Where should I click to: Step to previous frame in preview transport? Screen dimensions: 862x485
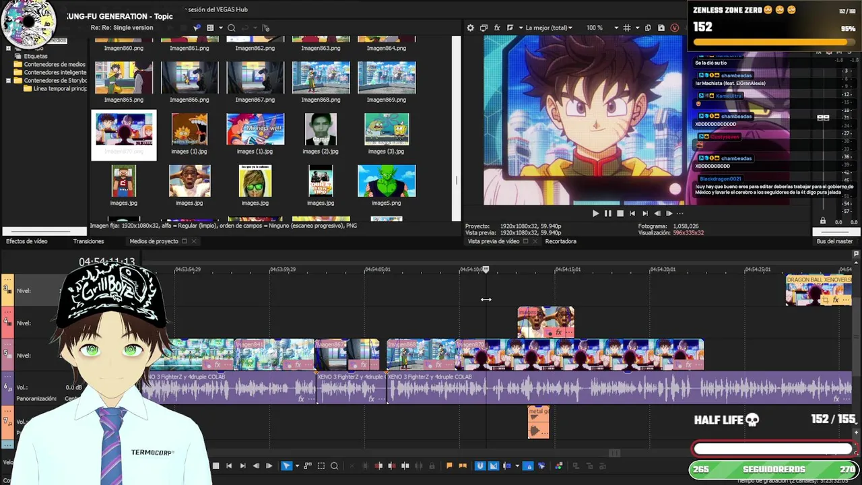coord(657,214)
